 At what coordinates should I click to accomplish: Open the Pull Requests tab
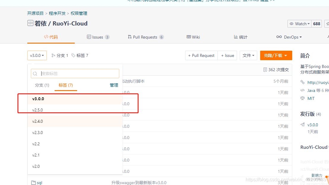coord(146,37)
